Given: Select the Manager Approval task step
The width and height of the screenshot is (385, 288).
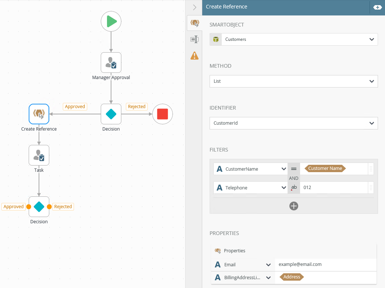Looking at the screenshot, I should 111,63.
